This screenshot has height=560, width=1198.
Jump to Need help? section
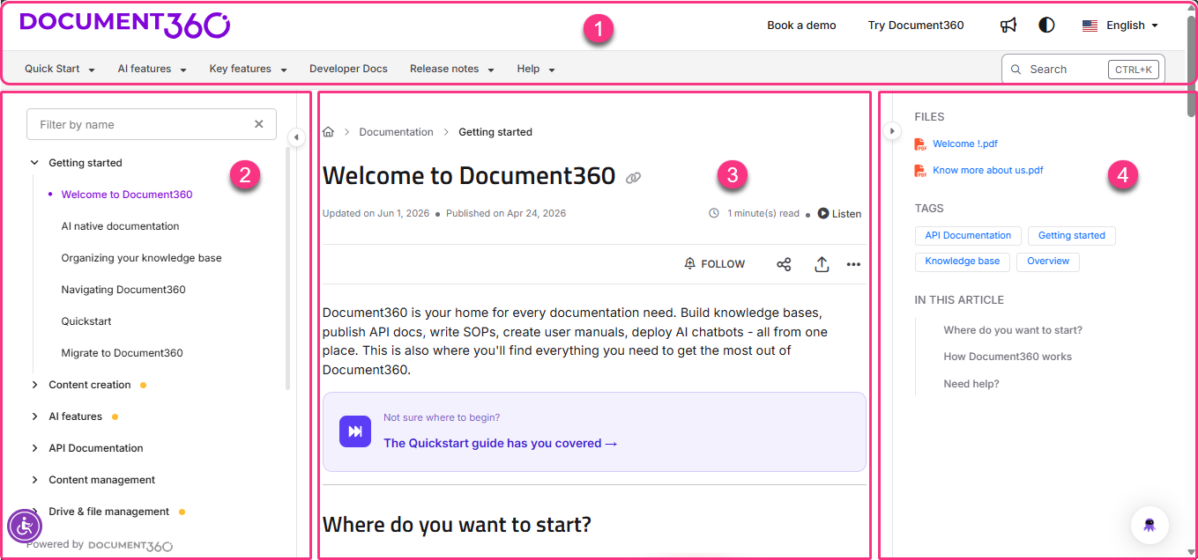(x=971, y=384)
